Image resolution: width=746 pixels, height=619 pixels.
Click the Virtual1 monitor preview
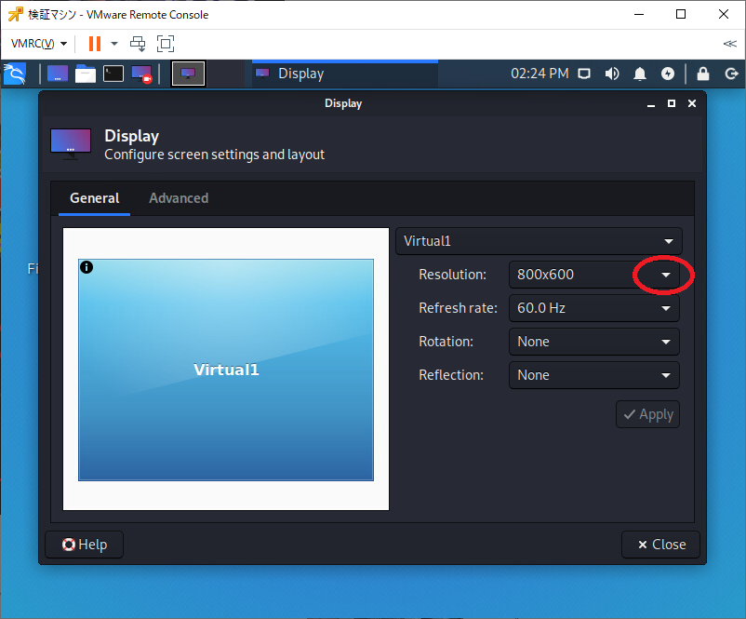[x=226, y=370]
